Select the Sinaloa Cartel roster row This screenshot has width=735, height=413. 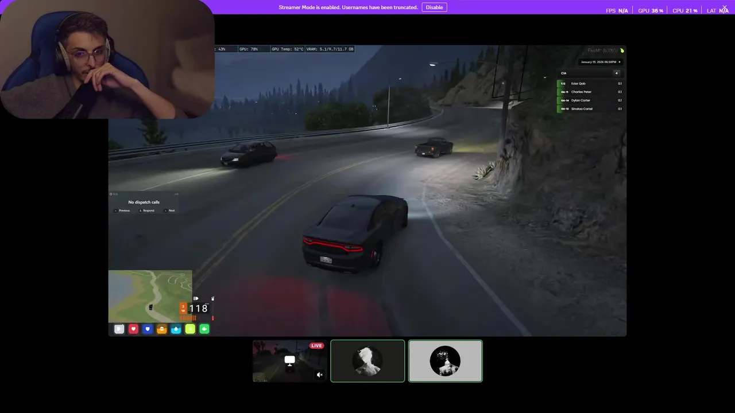point(590,108)
